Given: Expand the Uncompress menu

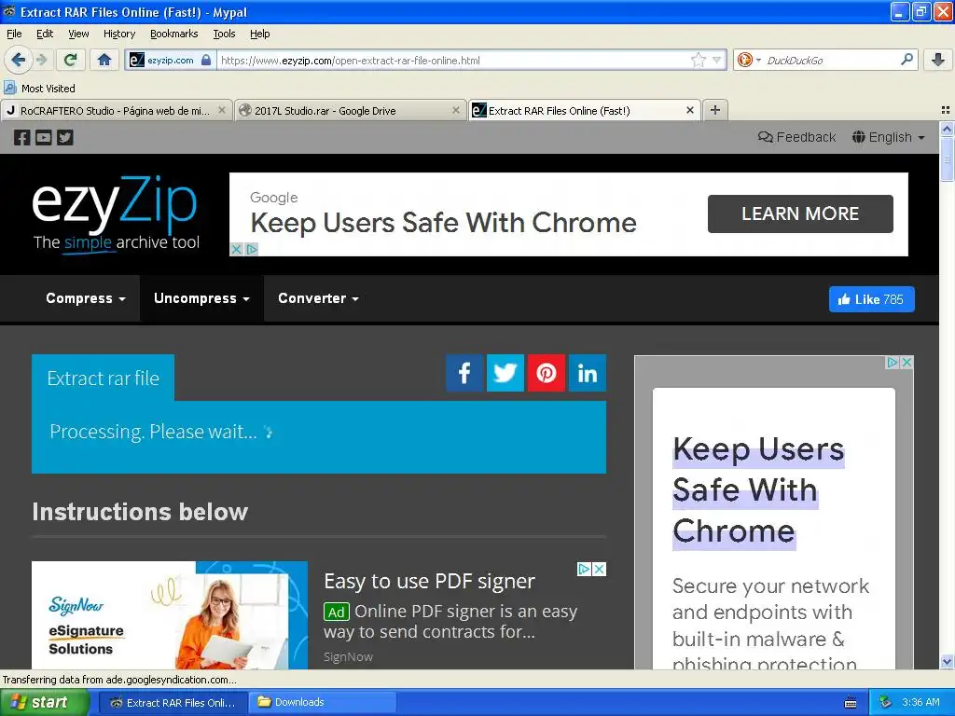Looking at the screenshot, I should pyautogui.click(x=201, y=298).
